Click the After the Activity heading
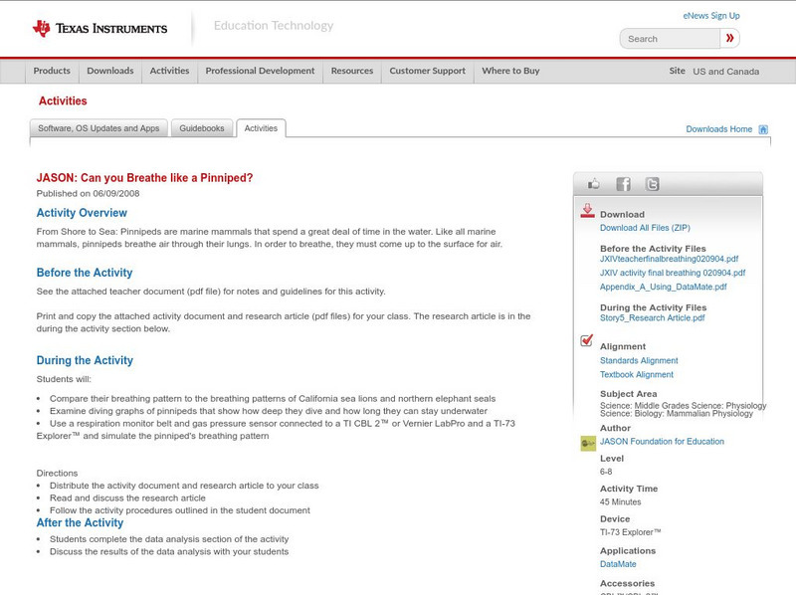Screen dimensions: 796x595 [x=80, y=523]
